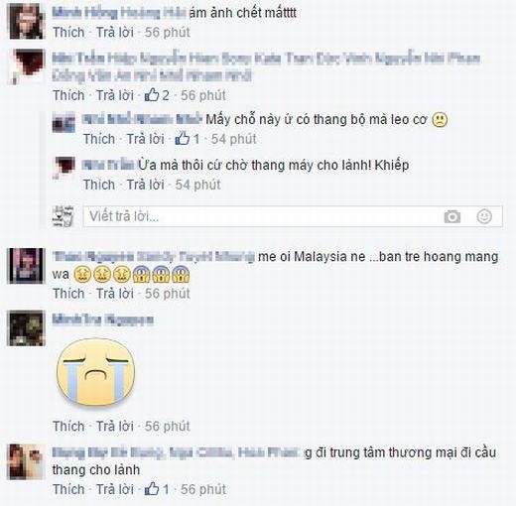Click avatar next to crying sticker comment
The height and width of the screenshot is (506, 516).
pos(26,328)
